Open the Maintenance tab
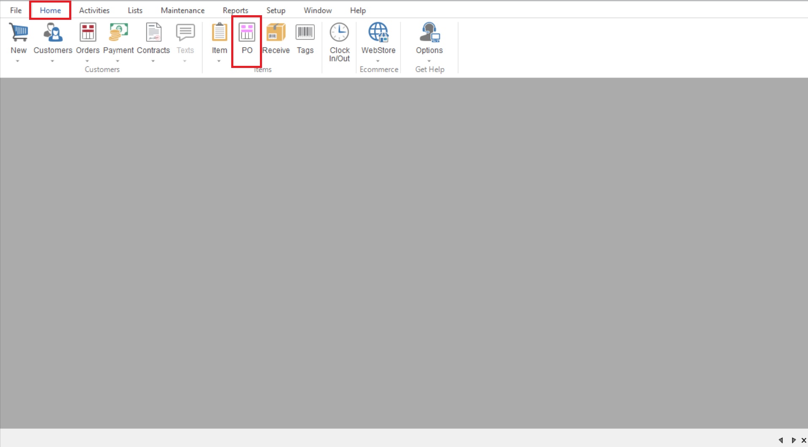This screenshot has width=808, height=447. [183, 10]
